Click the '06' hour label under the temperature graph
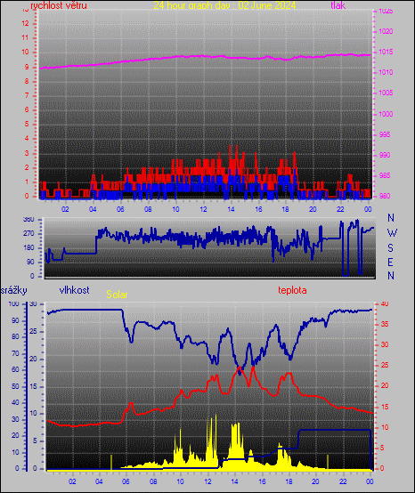 [126, 481]
